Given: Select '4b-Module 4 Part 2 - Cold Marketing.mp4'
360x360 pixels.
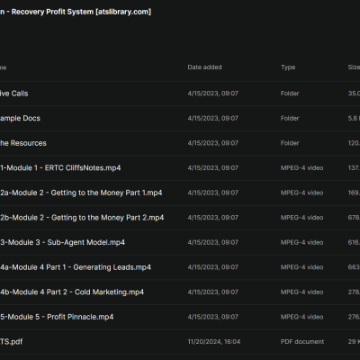Looking at the screenshot, I should tap(72, 292).
